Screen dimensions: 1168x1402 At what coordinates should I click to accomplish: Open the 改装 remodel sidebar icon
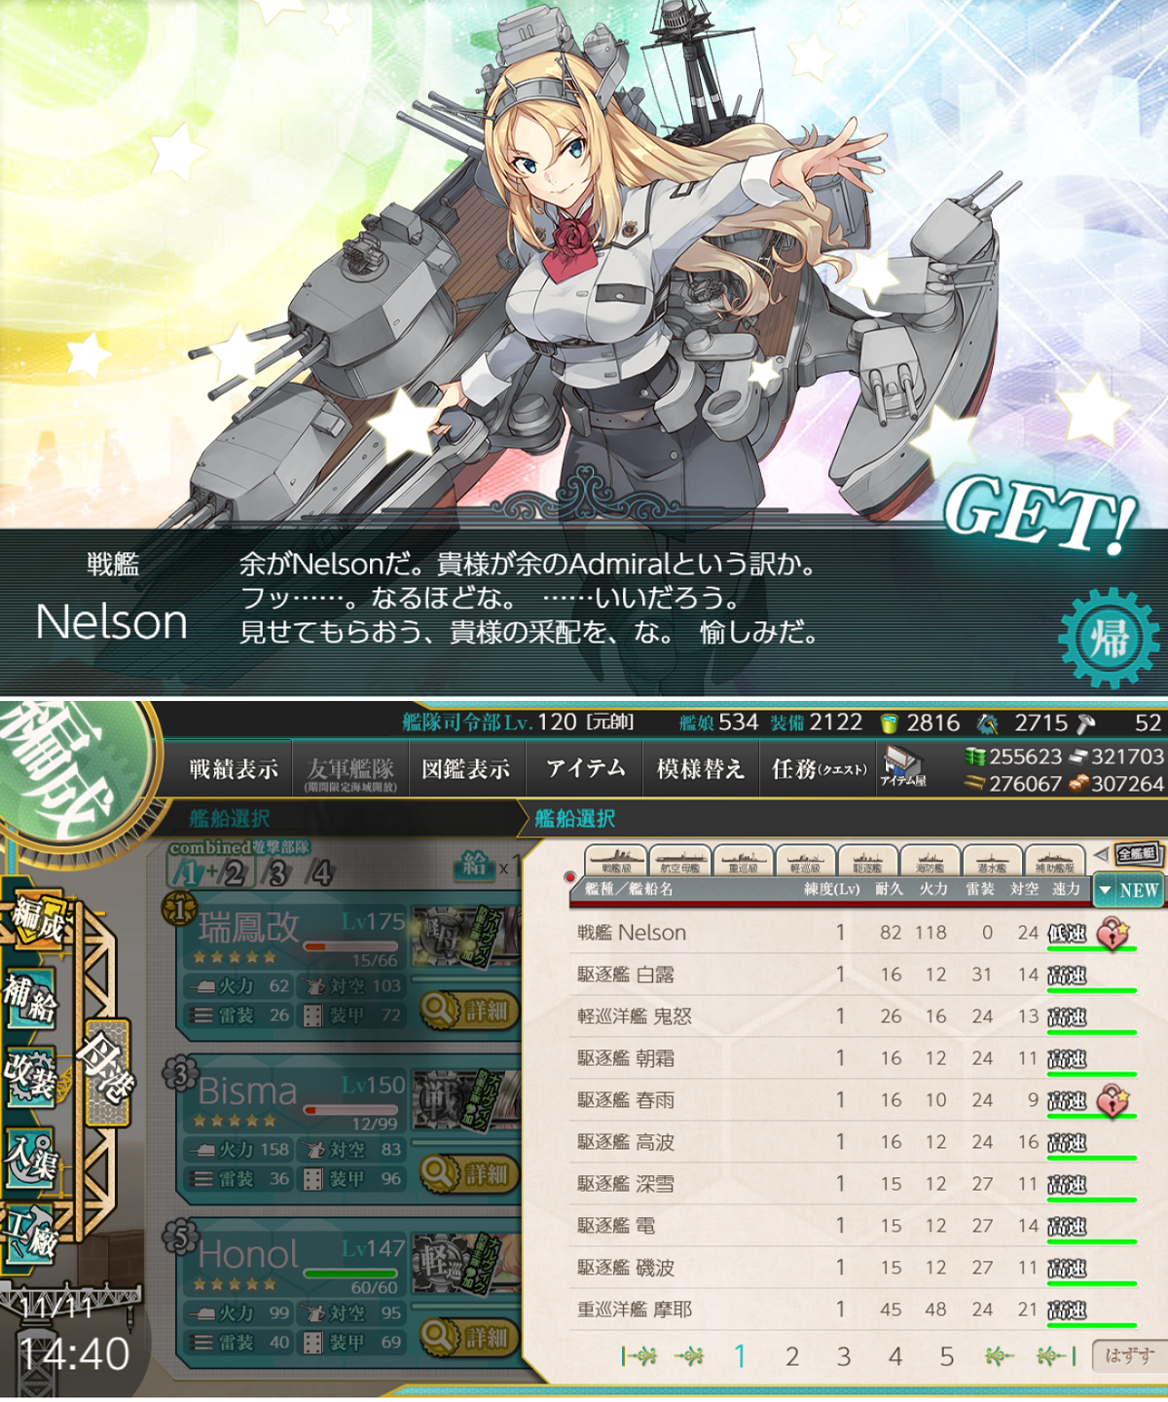click(x=30, y=1077)
